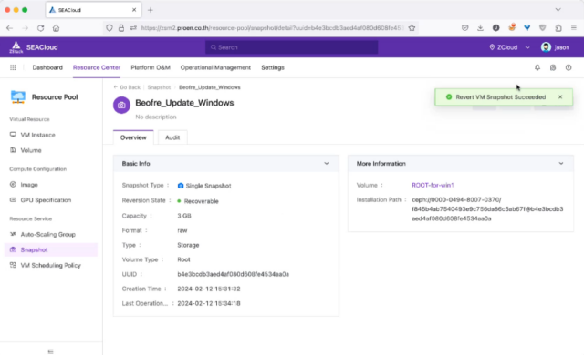Viewport: 584px width, 355px height.
Task: Click the SEACloud logo icon
Action: click(x=16, y=47)
